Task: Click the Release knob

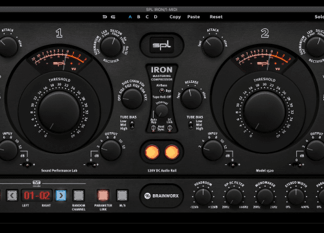Action: click(x=191, y=98)
